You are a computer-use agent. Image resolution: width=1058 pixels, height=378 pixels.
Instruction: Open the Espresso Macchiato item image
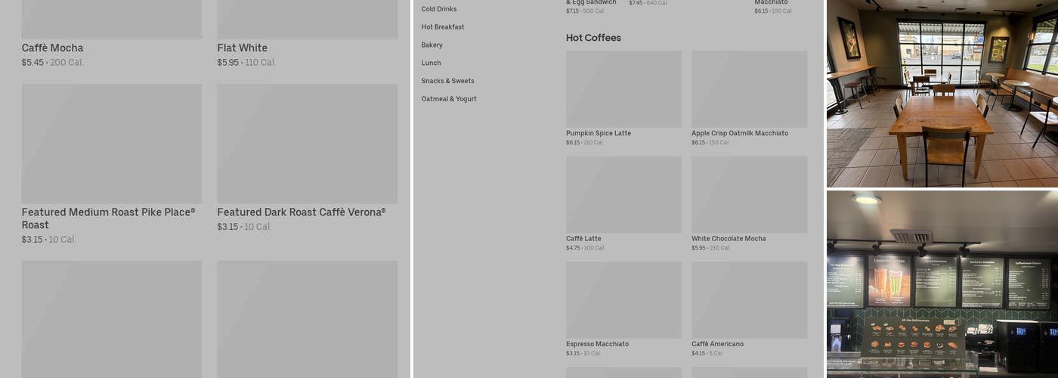point(624,300)
